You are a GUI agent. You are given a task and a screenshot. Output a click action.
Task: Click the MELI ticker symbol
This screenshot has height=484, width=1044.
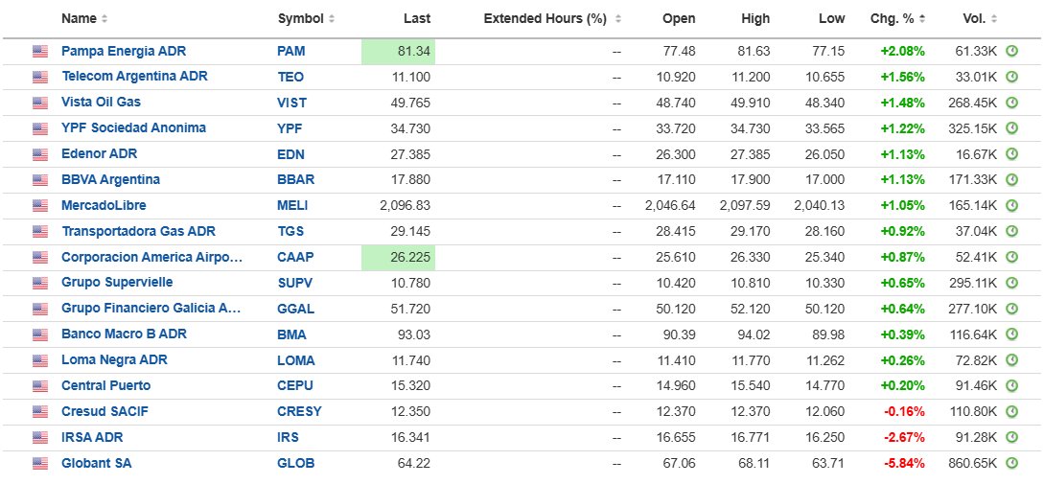[x=292, y=206]
